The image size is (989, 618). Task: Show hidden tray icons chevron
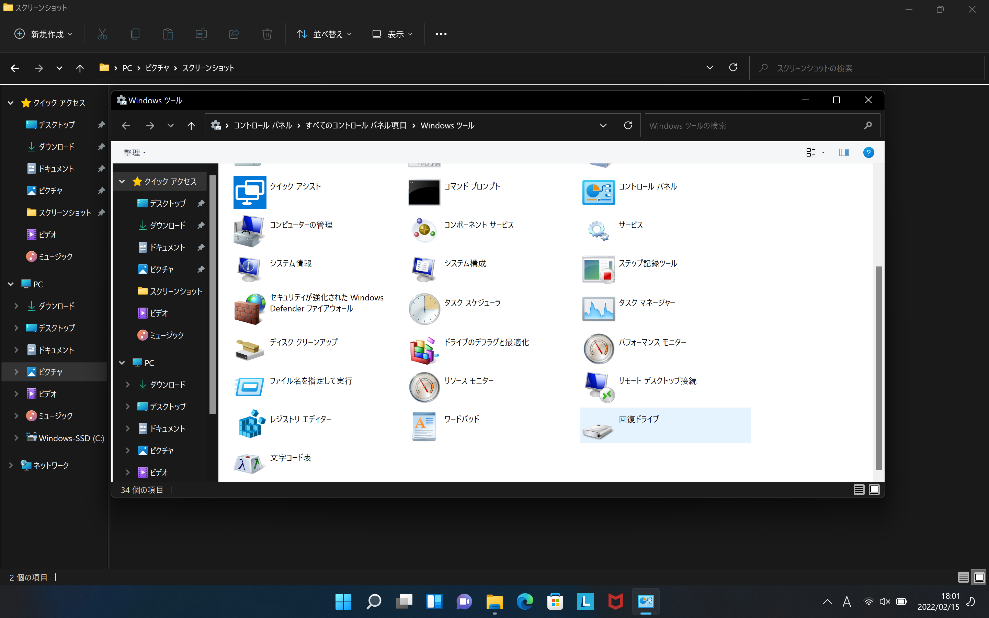pyautogui.click(x=828, y=601)
